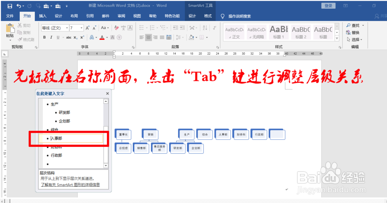Open the Font dialog launcher
The height and width of the screenshot is (203, 387).
(133, 47)
